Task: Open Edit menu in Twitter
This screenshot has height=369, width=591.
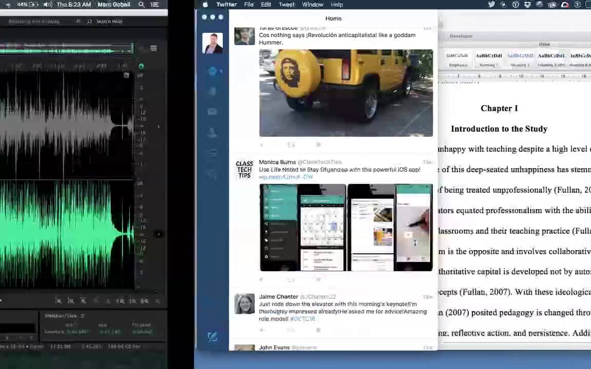Action: coord(266,5)
